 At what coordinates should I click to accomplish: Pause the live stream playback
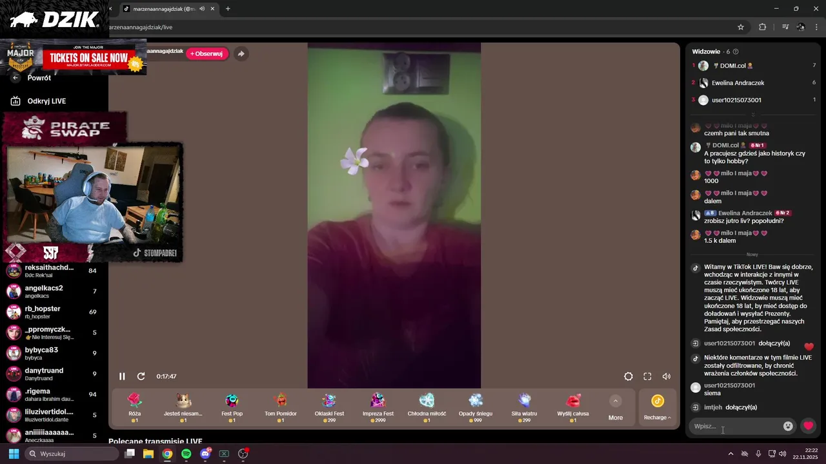coord(122,376)
